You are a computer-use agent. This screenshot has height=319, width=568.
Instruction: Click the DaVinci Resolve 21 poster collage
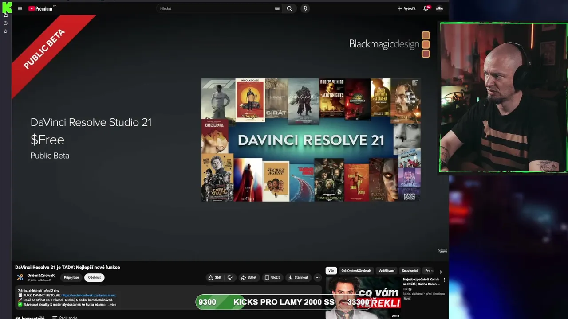tap(311, 140)
